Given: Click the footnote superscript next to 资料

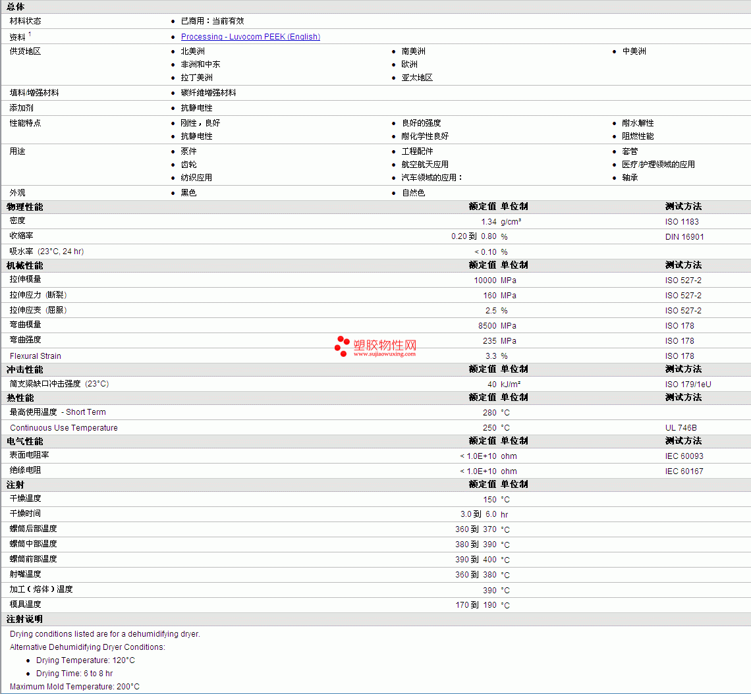Looking at the screenshot, I should pos(30,34).
